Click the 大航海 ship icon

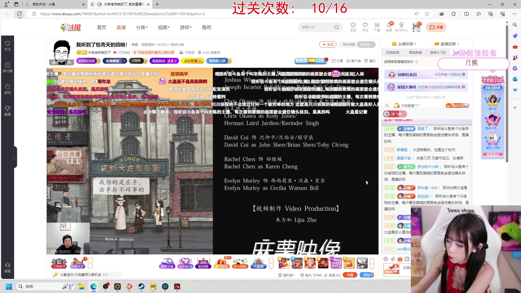(258, 263)
